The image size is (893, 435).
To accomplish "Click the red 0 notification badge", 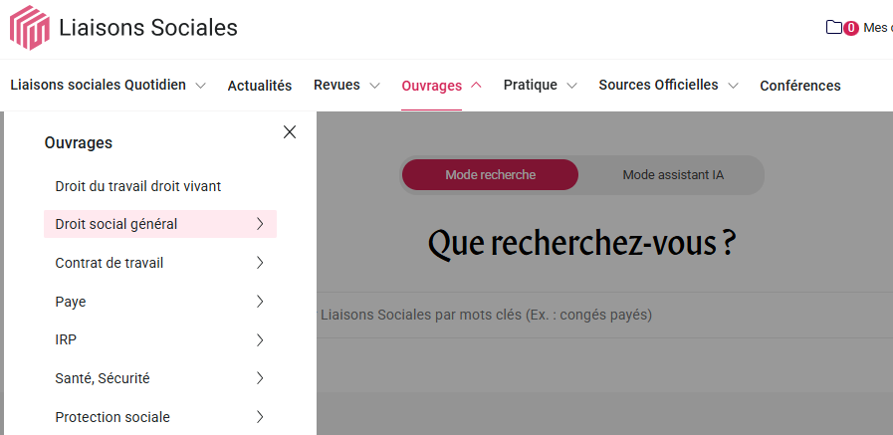I will point(851,28).
